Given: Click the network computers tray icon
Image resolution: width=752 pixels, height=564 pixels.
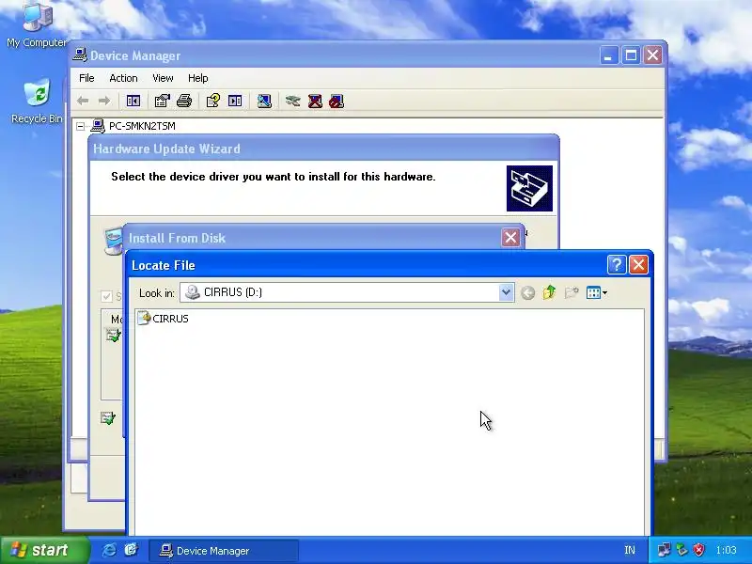Looking at the screenshot, I should pos(664,550).
